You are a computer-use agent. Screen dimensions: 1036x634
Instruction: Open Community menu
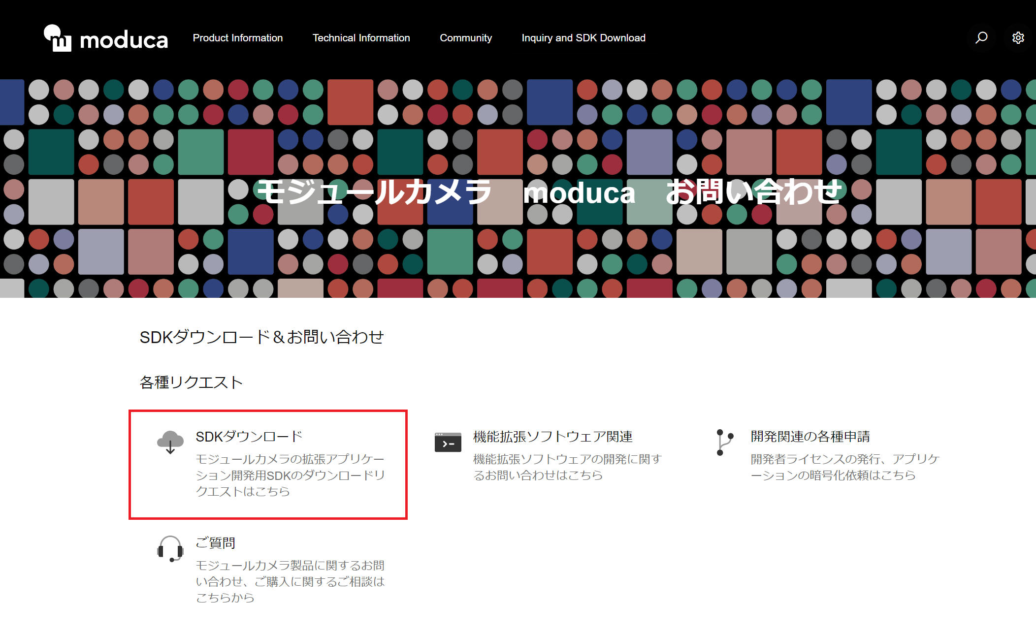(x=466, y=38)
